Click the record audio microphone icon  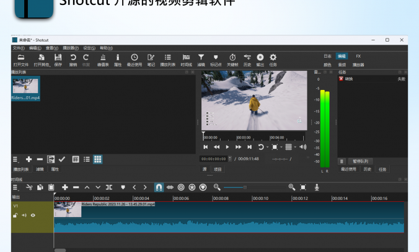(x=317, y=187)
